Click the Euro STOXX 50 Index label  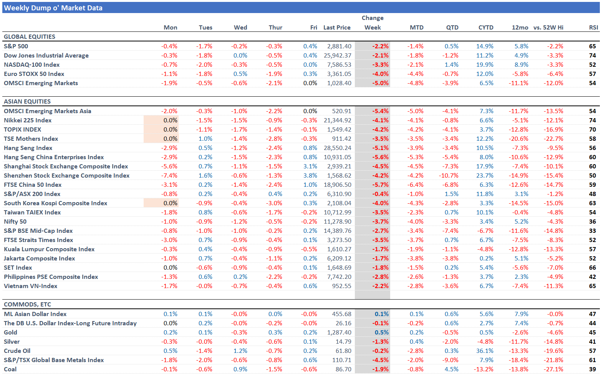tap(34, 74)
